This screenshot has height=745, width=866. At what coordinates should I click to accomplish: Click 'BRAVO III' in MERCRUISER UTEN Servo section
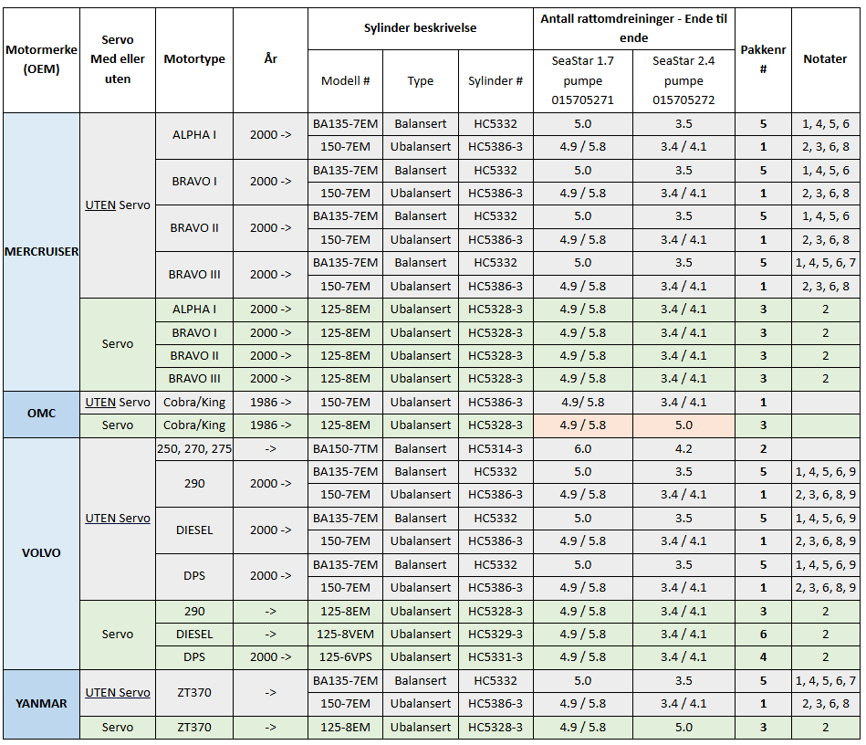pos(194,275)
